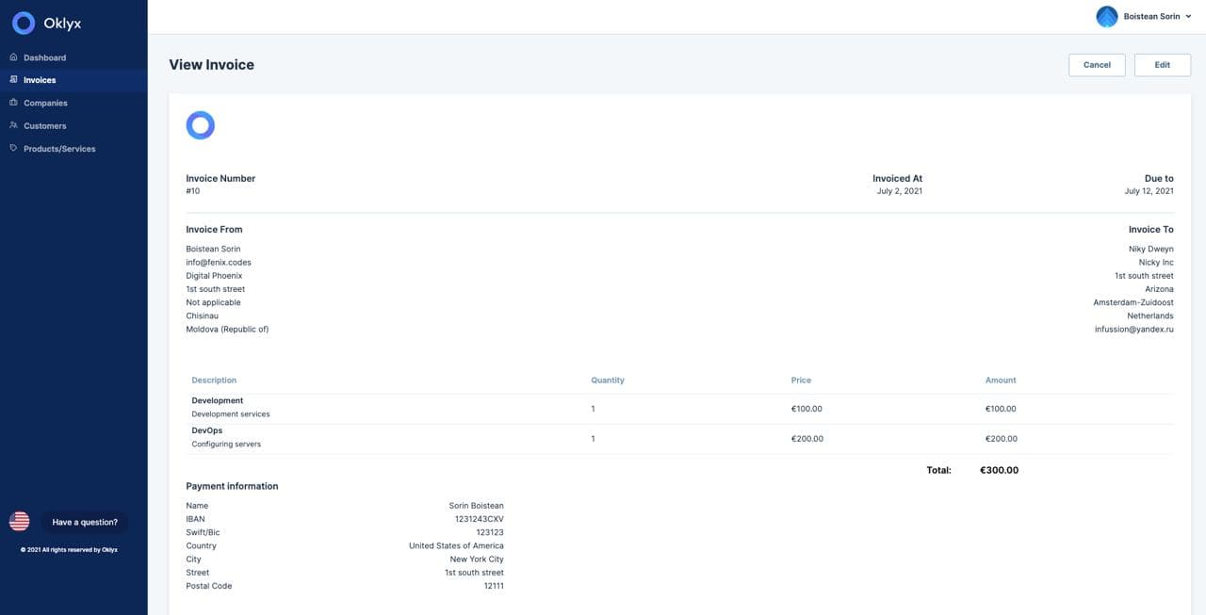Click the total '€300.00'

999,470
